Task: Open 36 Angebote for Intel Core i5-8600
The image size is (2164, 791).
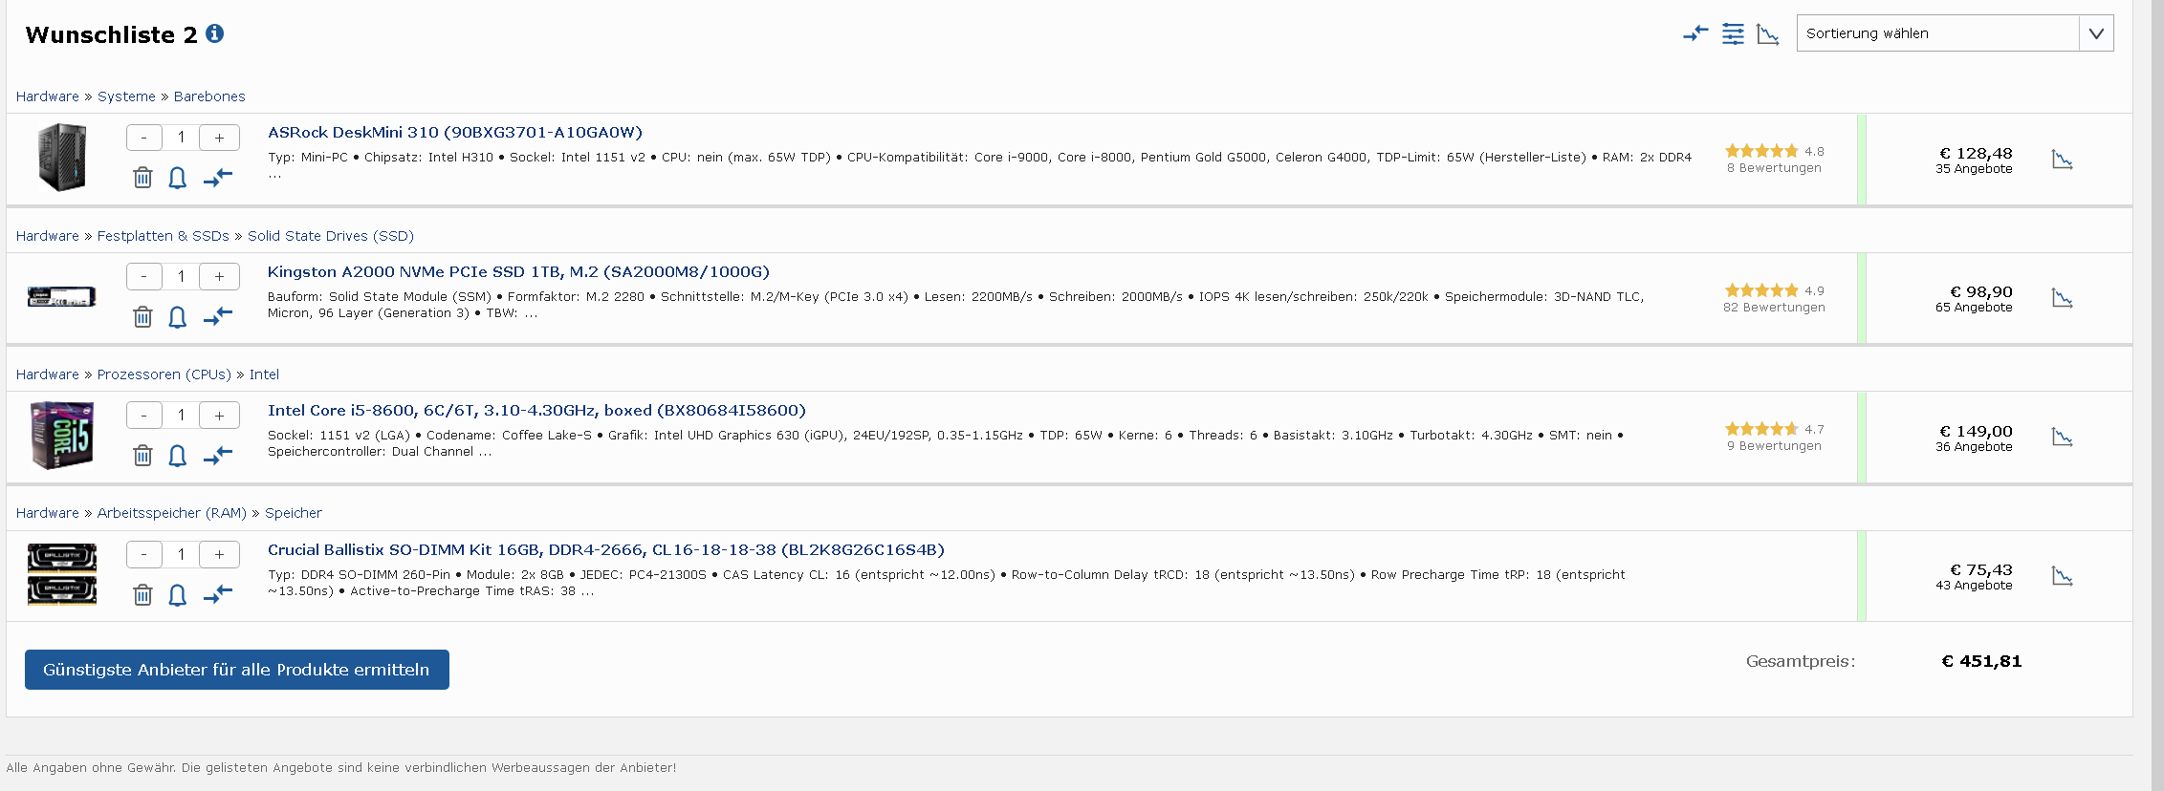Action: click(1974, 447)
